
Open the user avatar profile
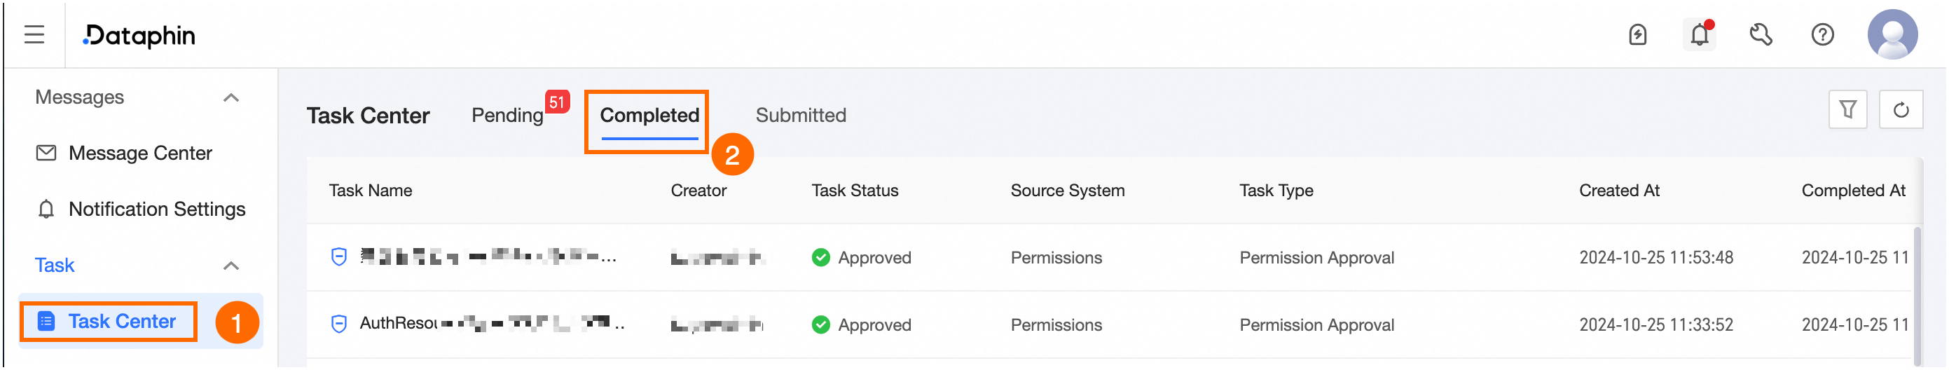[1892, 34]
